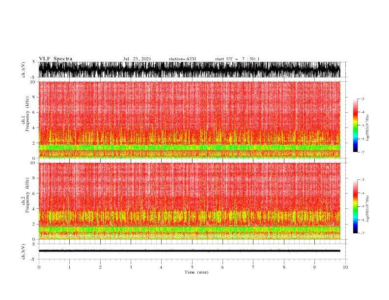Click the "ch.1(V)" axis label
Image resolution: width=389 pixels, height=300 pixels.
24,70
